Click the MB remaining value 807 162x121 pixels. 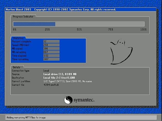[51, 52]
